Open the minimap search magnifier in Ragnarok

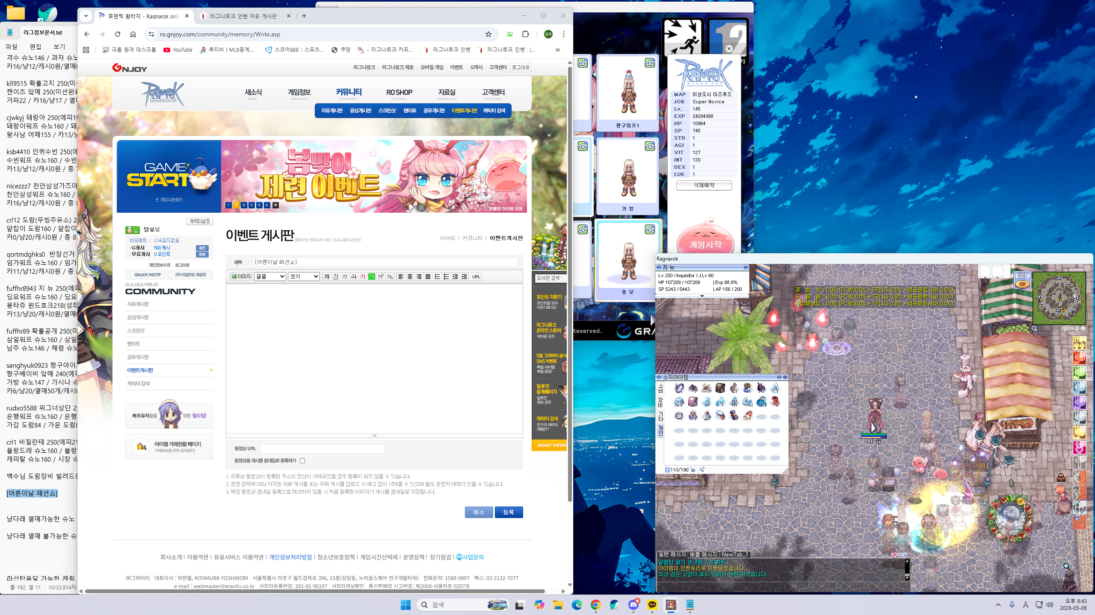click(x=1034, y=328)
